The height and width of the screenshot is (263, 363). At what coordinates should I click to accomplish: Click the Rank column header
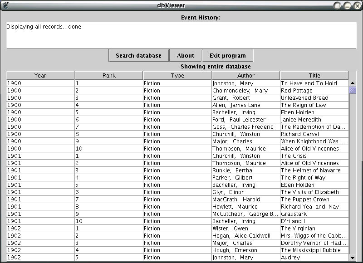[109, 76]
